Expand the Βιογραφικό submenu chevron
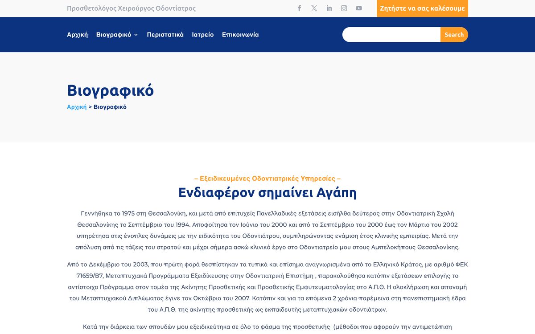This screenshot has height=334, width=535. [136, 35]
